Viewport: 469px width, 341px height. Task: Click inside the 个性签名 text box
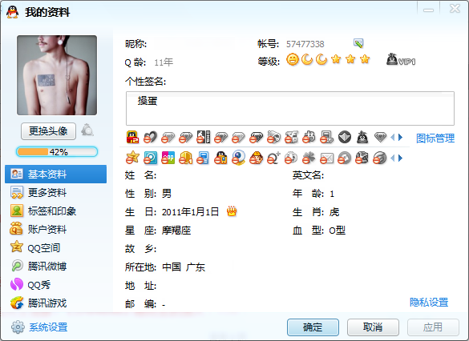click(290, 108)
